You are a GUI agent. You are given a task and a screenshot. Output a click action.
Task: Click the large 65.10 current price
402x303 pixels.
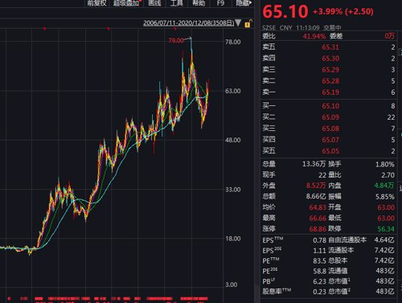pyautogui.click(x=285, y=12)
